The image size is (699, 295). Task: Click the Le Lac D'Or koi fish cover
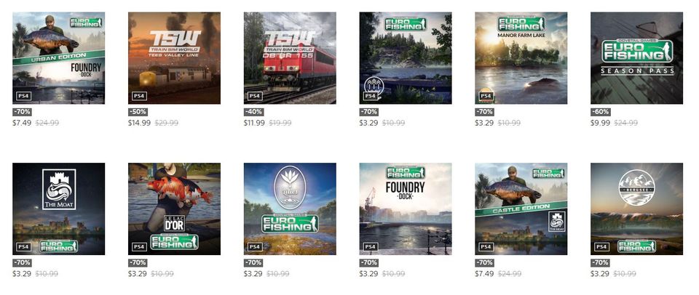(x=174, y=209)
